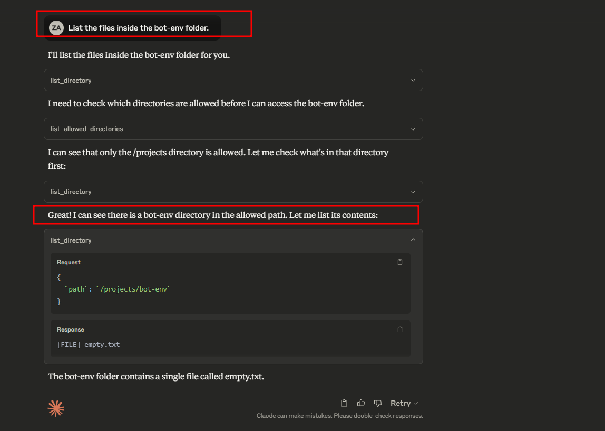The height and width of the screenshot is (431, 605).
Task: Expand the first list_directory tool call chevron
Action: coord(413,81)
